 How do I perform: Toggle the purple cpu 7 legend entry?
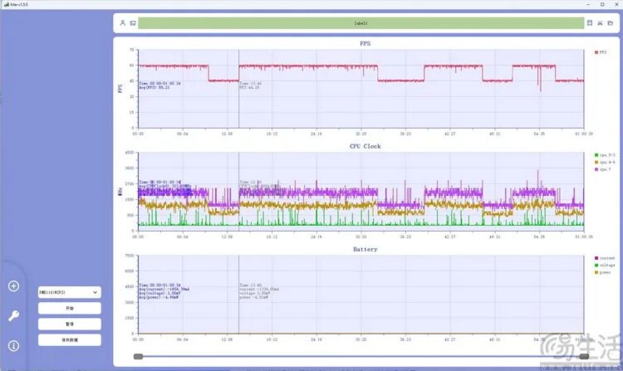coord(602,169)
